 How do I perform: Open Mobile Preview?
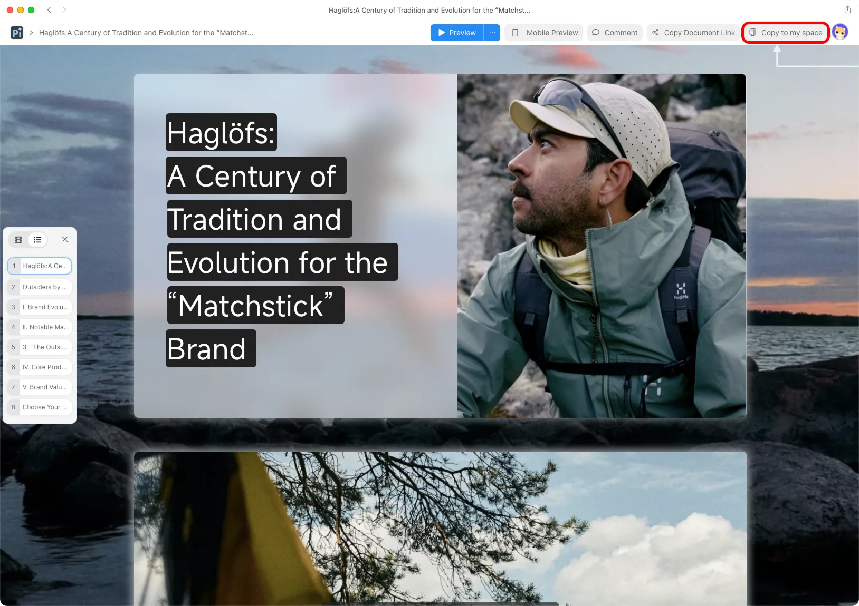pos(544,33)
